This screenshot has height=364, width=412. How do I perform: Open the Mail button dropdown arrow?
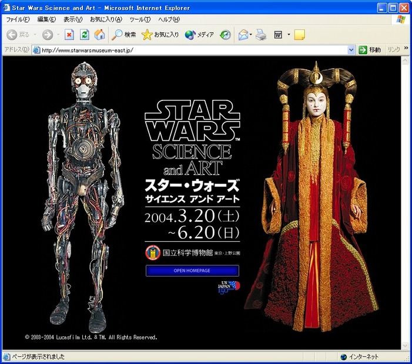251,35
